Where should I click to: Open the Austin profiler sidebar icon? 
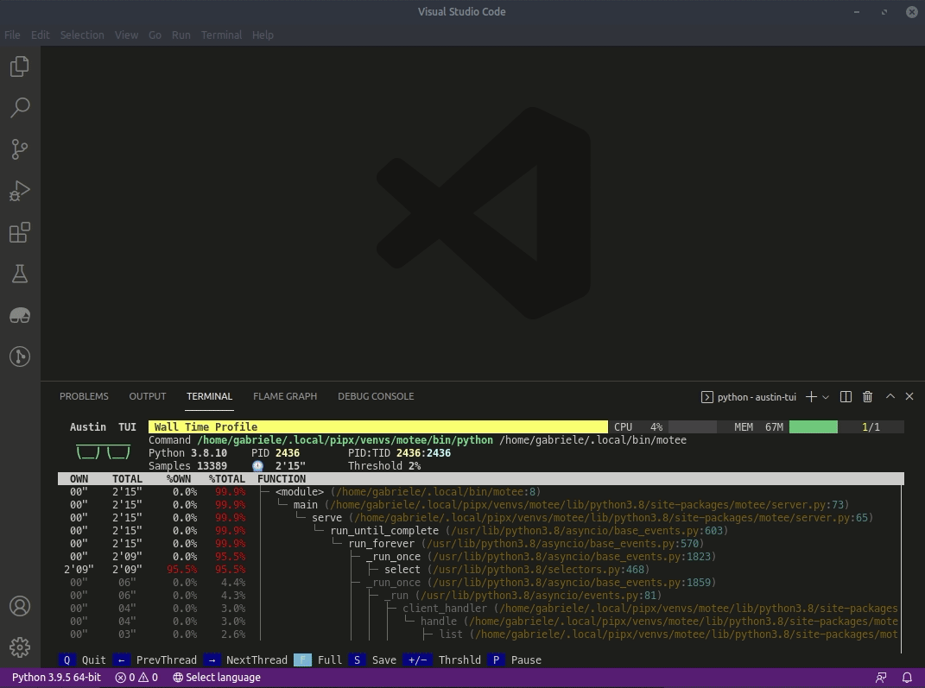pyautogui.click(x=20, y=315)
